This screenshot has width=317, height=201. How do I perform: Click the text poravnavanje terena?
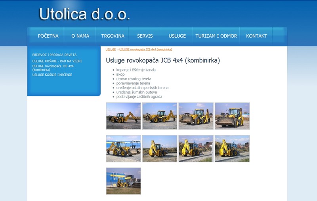[x=133, y=83]
